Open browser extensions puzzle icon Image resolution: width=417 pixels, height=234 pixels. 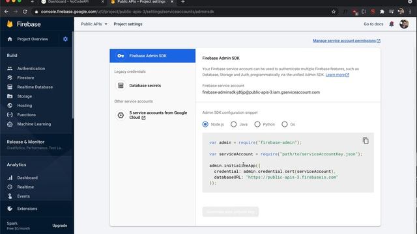382,12
